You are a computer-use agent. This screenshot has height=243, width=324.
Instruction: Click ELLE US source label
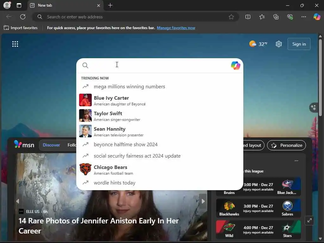click(x=33, y=212)
